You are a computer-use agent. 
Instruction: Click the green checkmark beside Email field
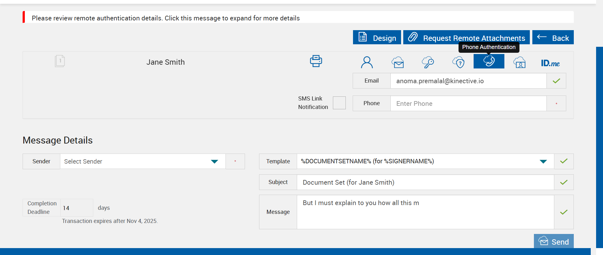pyautogui.click(x=557, y=81)
